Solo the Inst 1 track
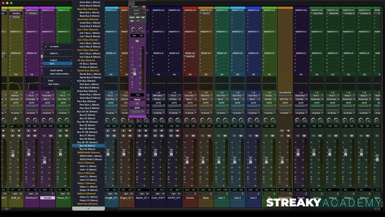 tap(219, 136)
